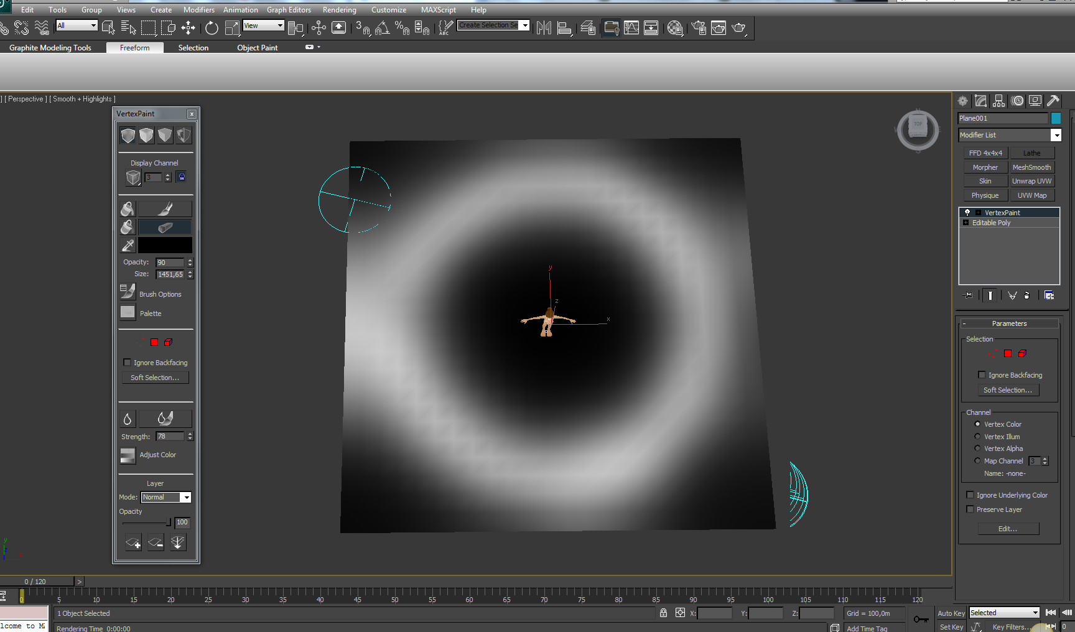Viewport: 1075px width, 632px height.
Task: Click the Pick Color eyedropper in VertexPaint
Action: pos(128,245)
